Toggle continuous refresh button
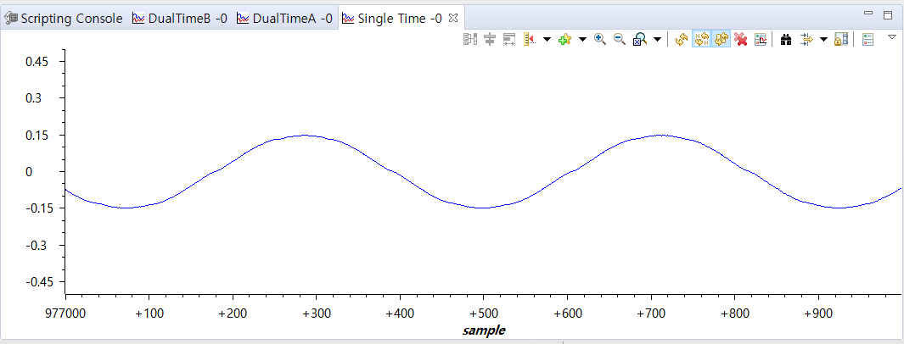904x344 pixels. (x=722, y=39)
